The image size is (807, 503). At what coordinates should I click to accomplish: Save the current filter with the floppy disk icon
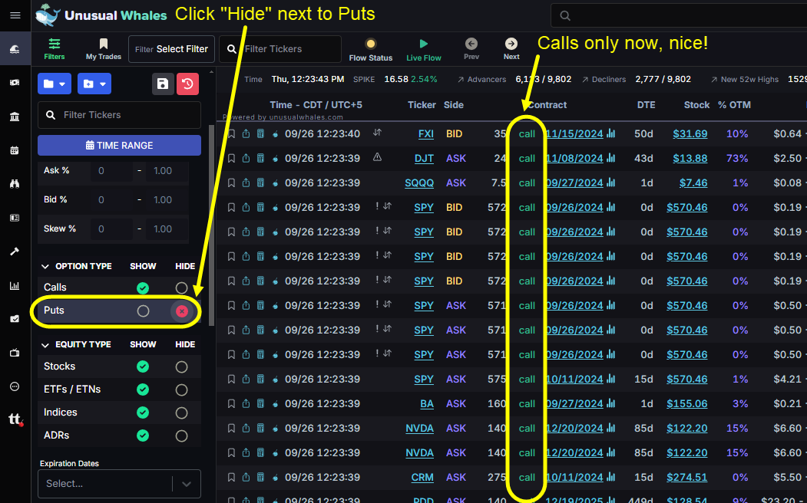tap(163, 84)
